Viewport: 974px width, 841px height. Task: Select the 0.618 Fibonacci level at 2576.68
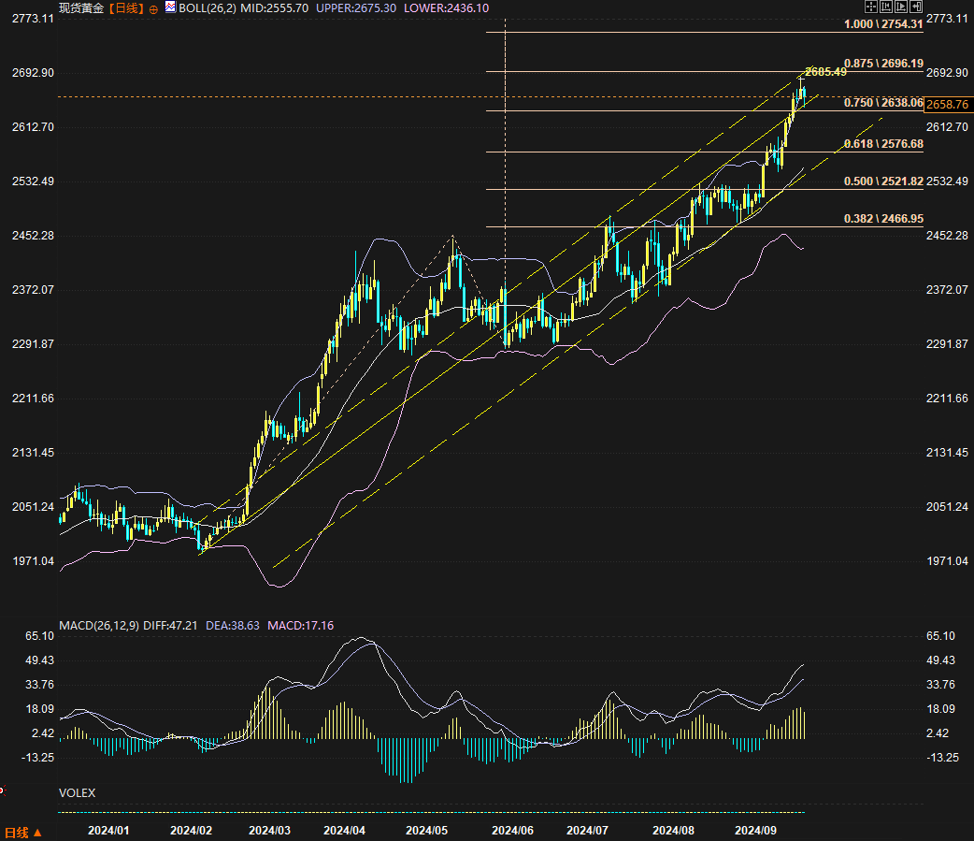coord(883,144)
